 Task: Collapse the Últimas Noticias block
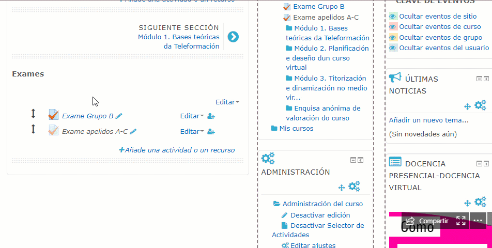[479, 79]
